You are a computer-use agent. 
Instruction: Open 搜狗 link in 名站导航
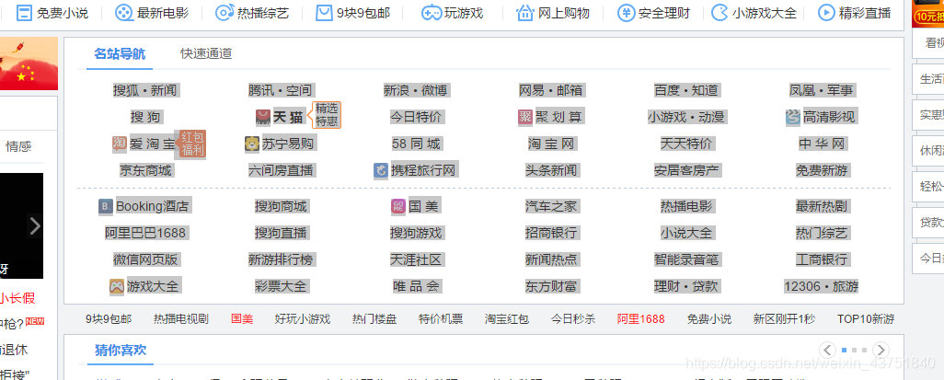[145, 117]
